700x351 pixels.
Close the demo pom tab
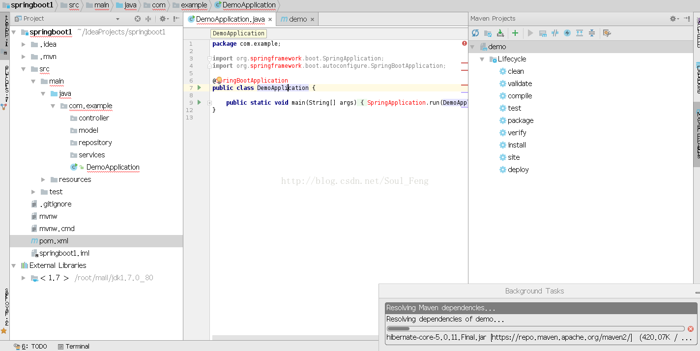pos(312,19)
